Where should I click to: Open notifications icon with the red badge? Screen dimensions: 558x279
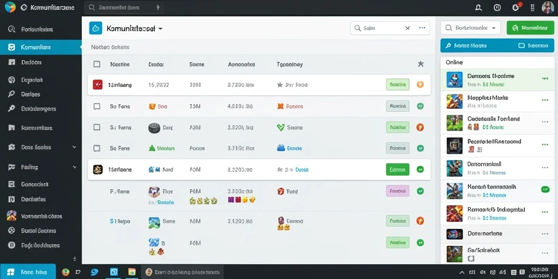pyautogui.click(x=516, y=7)
